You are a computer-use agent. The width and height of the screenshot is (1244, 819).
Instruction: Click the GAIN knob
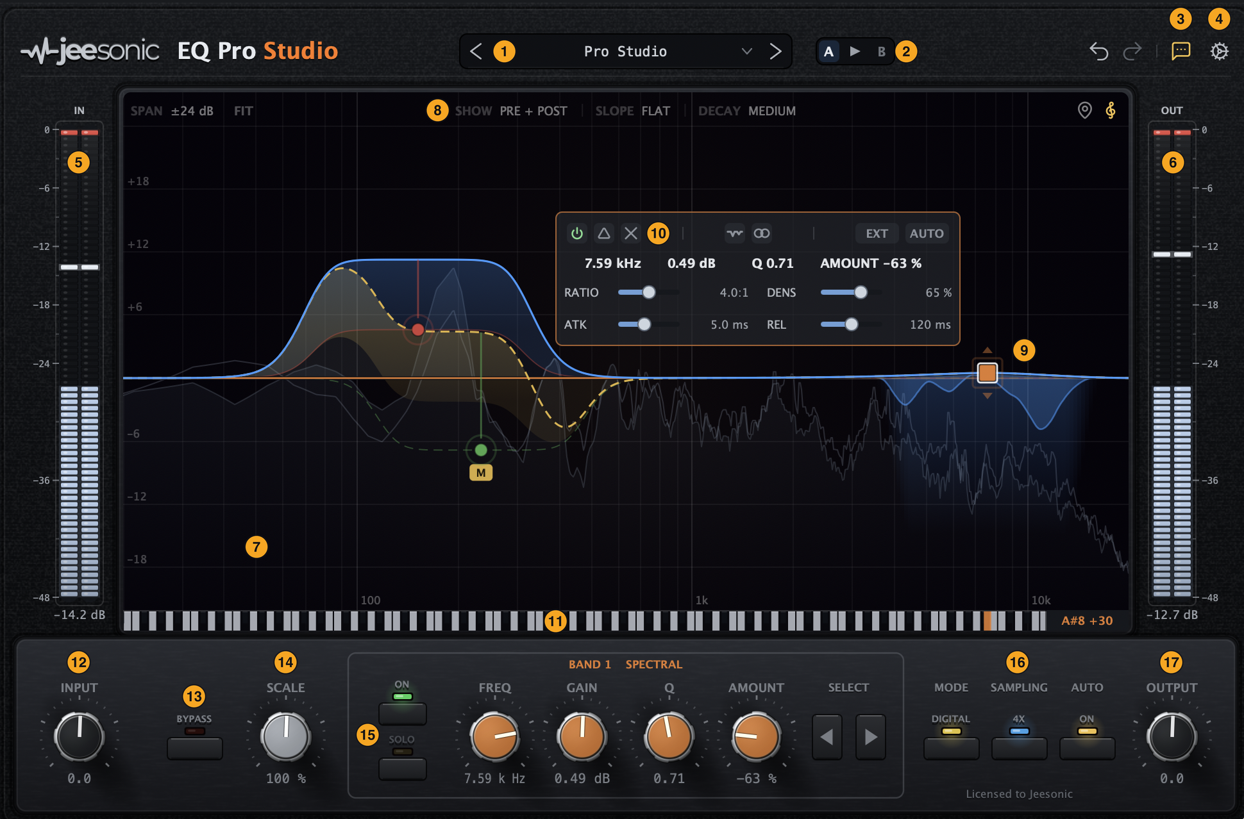582,736
